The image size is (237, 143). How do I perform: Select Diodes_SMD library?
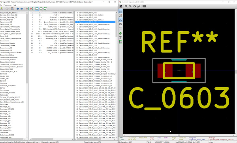point(13,76)
